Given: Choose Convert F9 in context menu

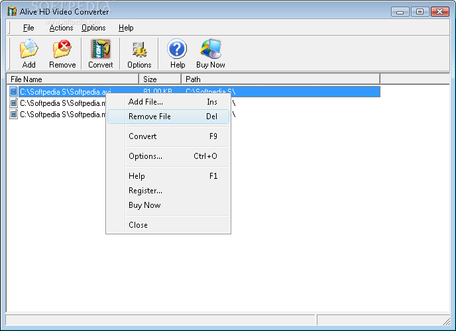Looking at the screenshot, I should pos(168,136).
